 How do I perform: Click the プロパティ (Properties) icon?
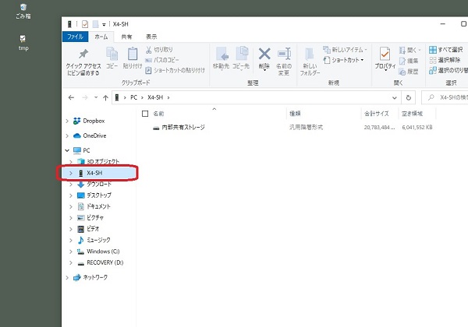click(385, 58)
